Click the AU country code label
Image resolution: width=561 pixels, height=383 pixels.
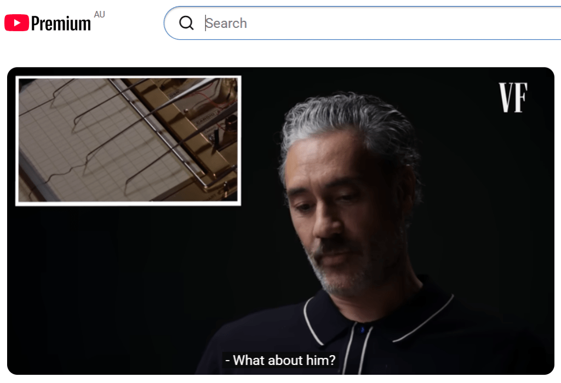[x=99, y=14]
